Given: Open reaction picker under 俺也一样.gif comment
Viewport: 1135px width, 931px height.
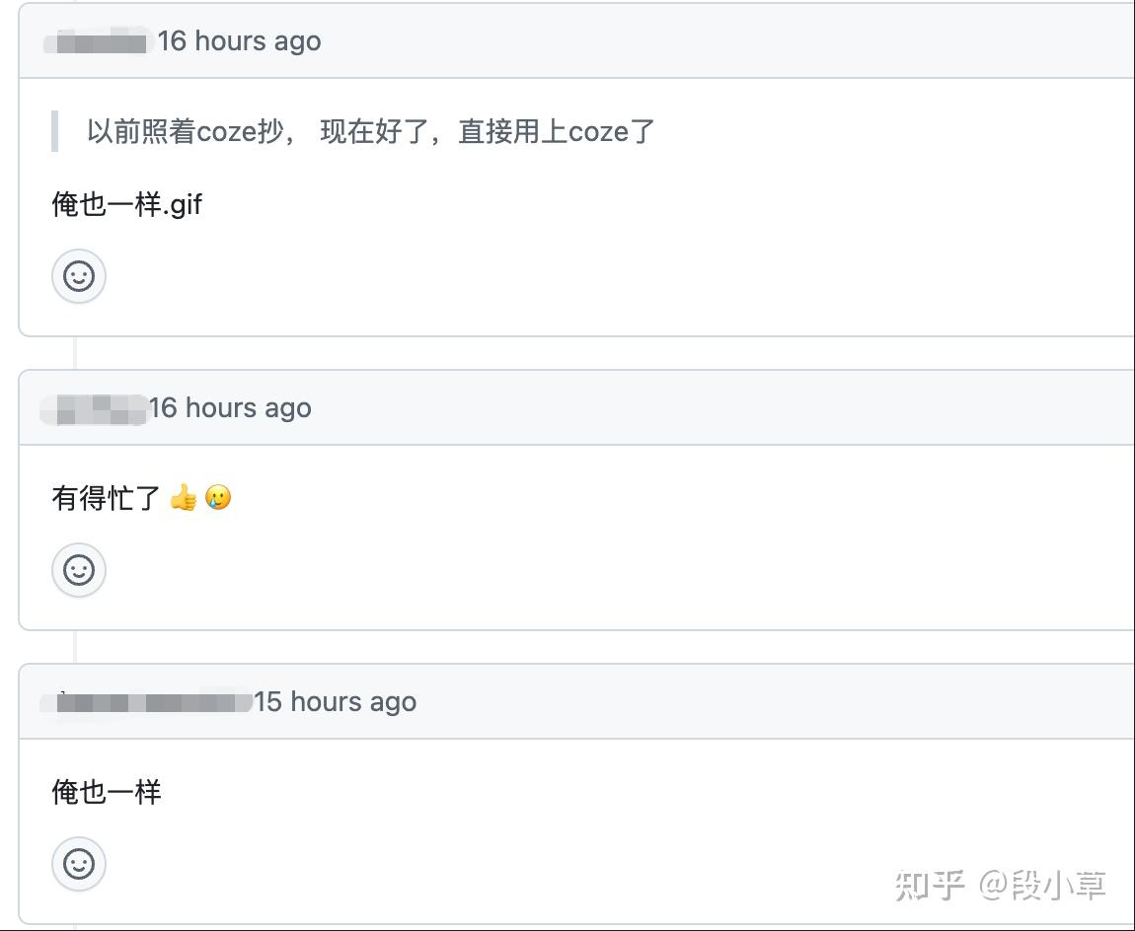Looking at the screenshot, I should (x=79, y=276).
